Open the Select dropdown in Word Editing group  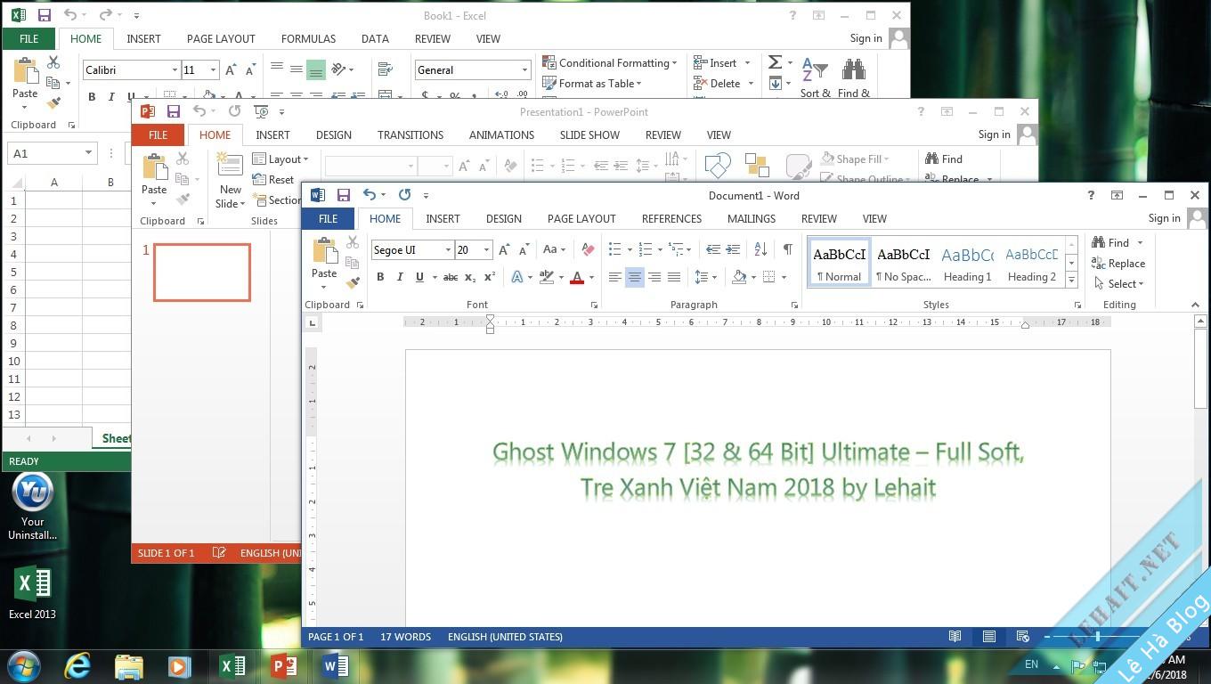click(x=1120, y=284)
